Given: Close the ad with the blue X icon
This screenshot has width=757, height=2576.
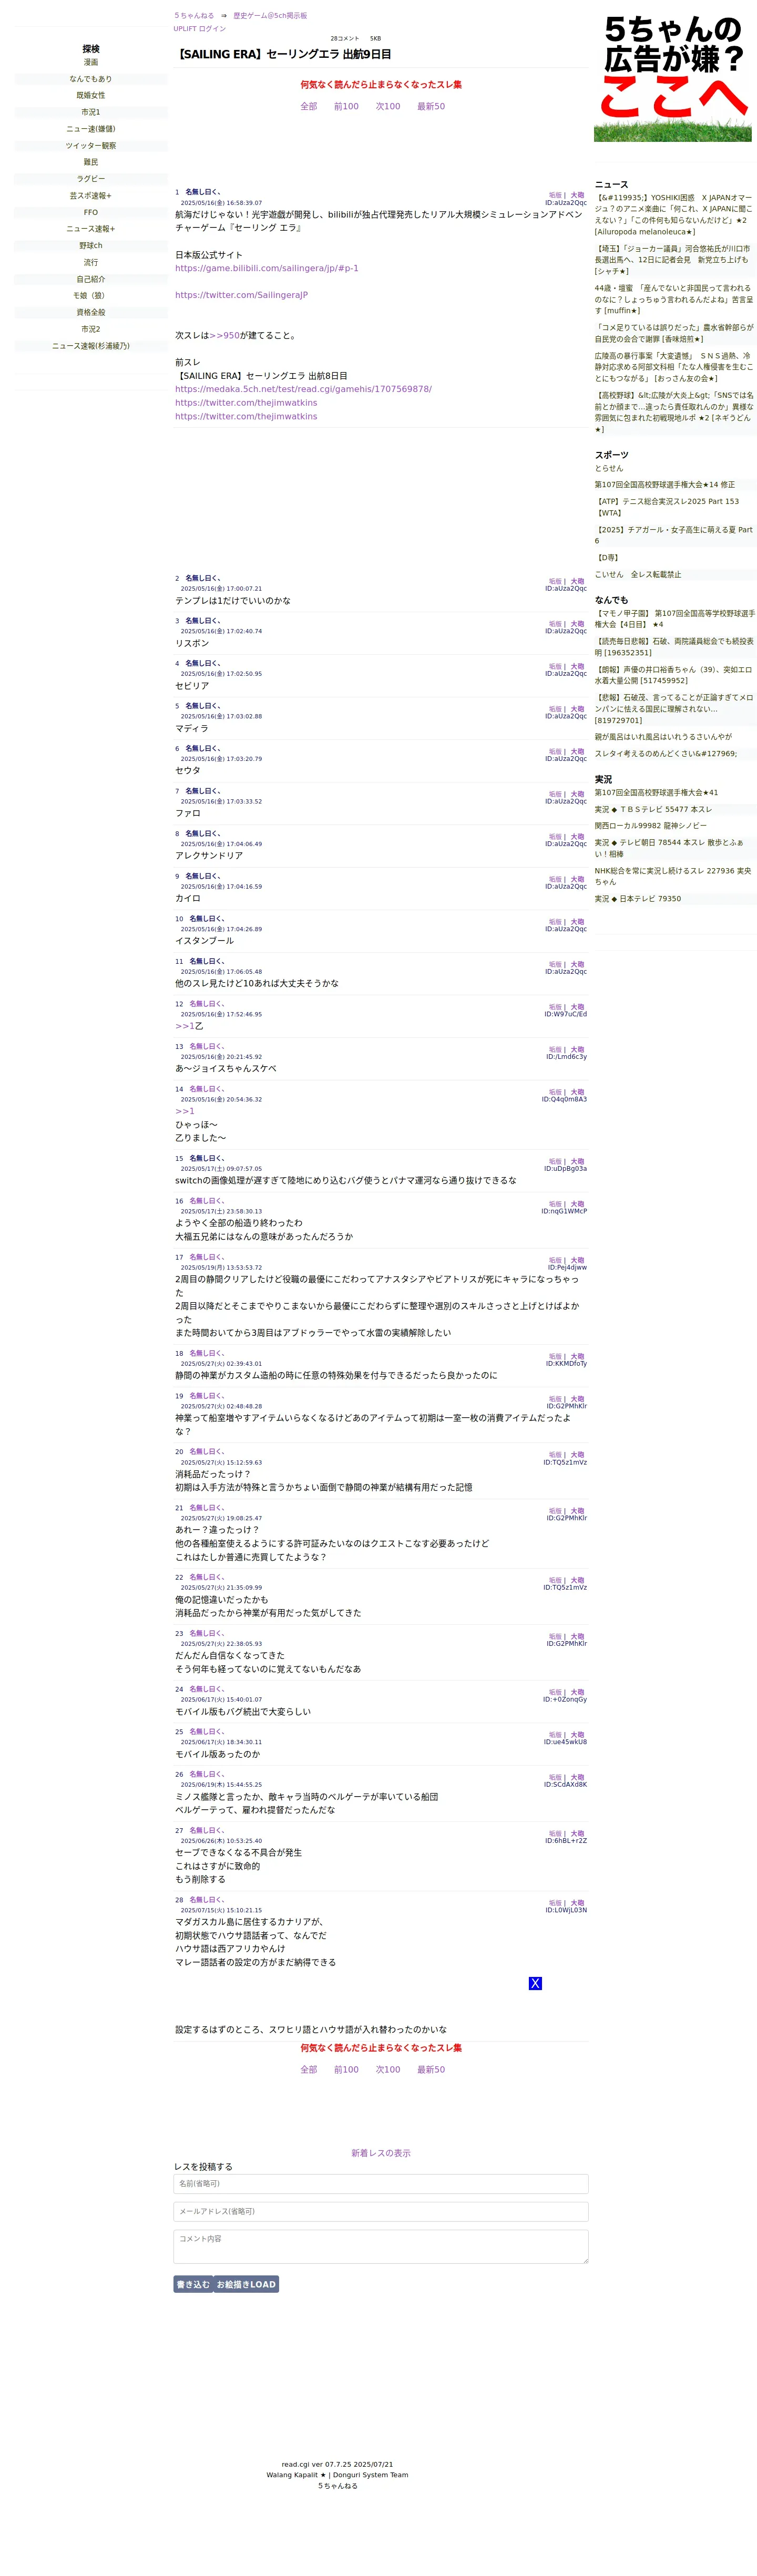Looking at the screenshot, I should click(x=535, y=1983).
